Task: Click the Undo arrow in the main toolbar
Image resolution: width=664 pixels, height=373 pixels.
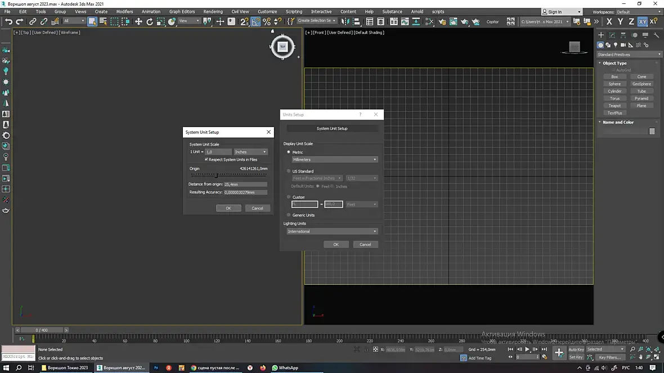Action: coord(8,21)
